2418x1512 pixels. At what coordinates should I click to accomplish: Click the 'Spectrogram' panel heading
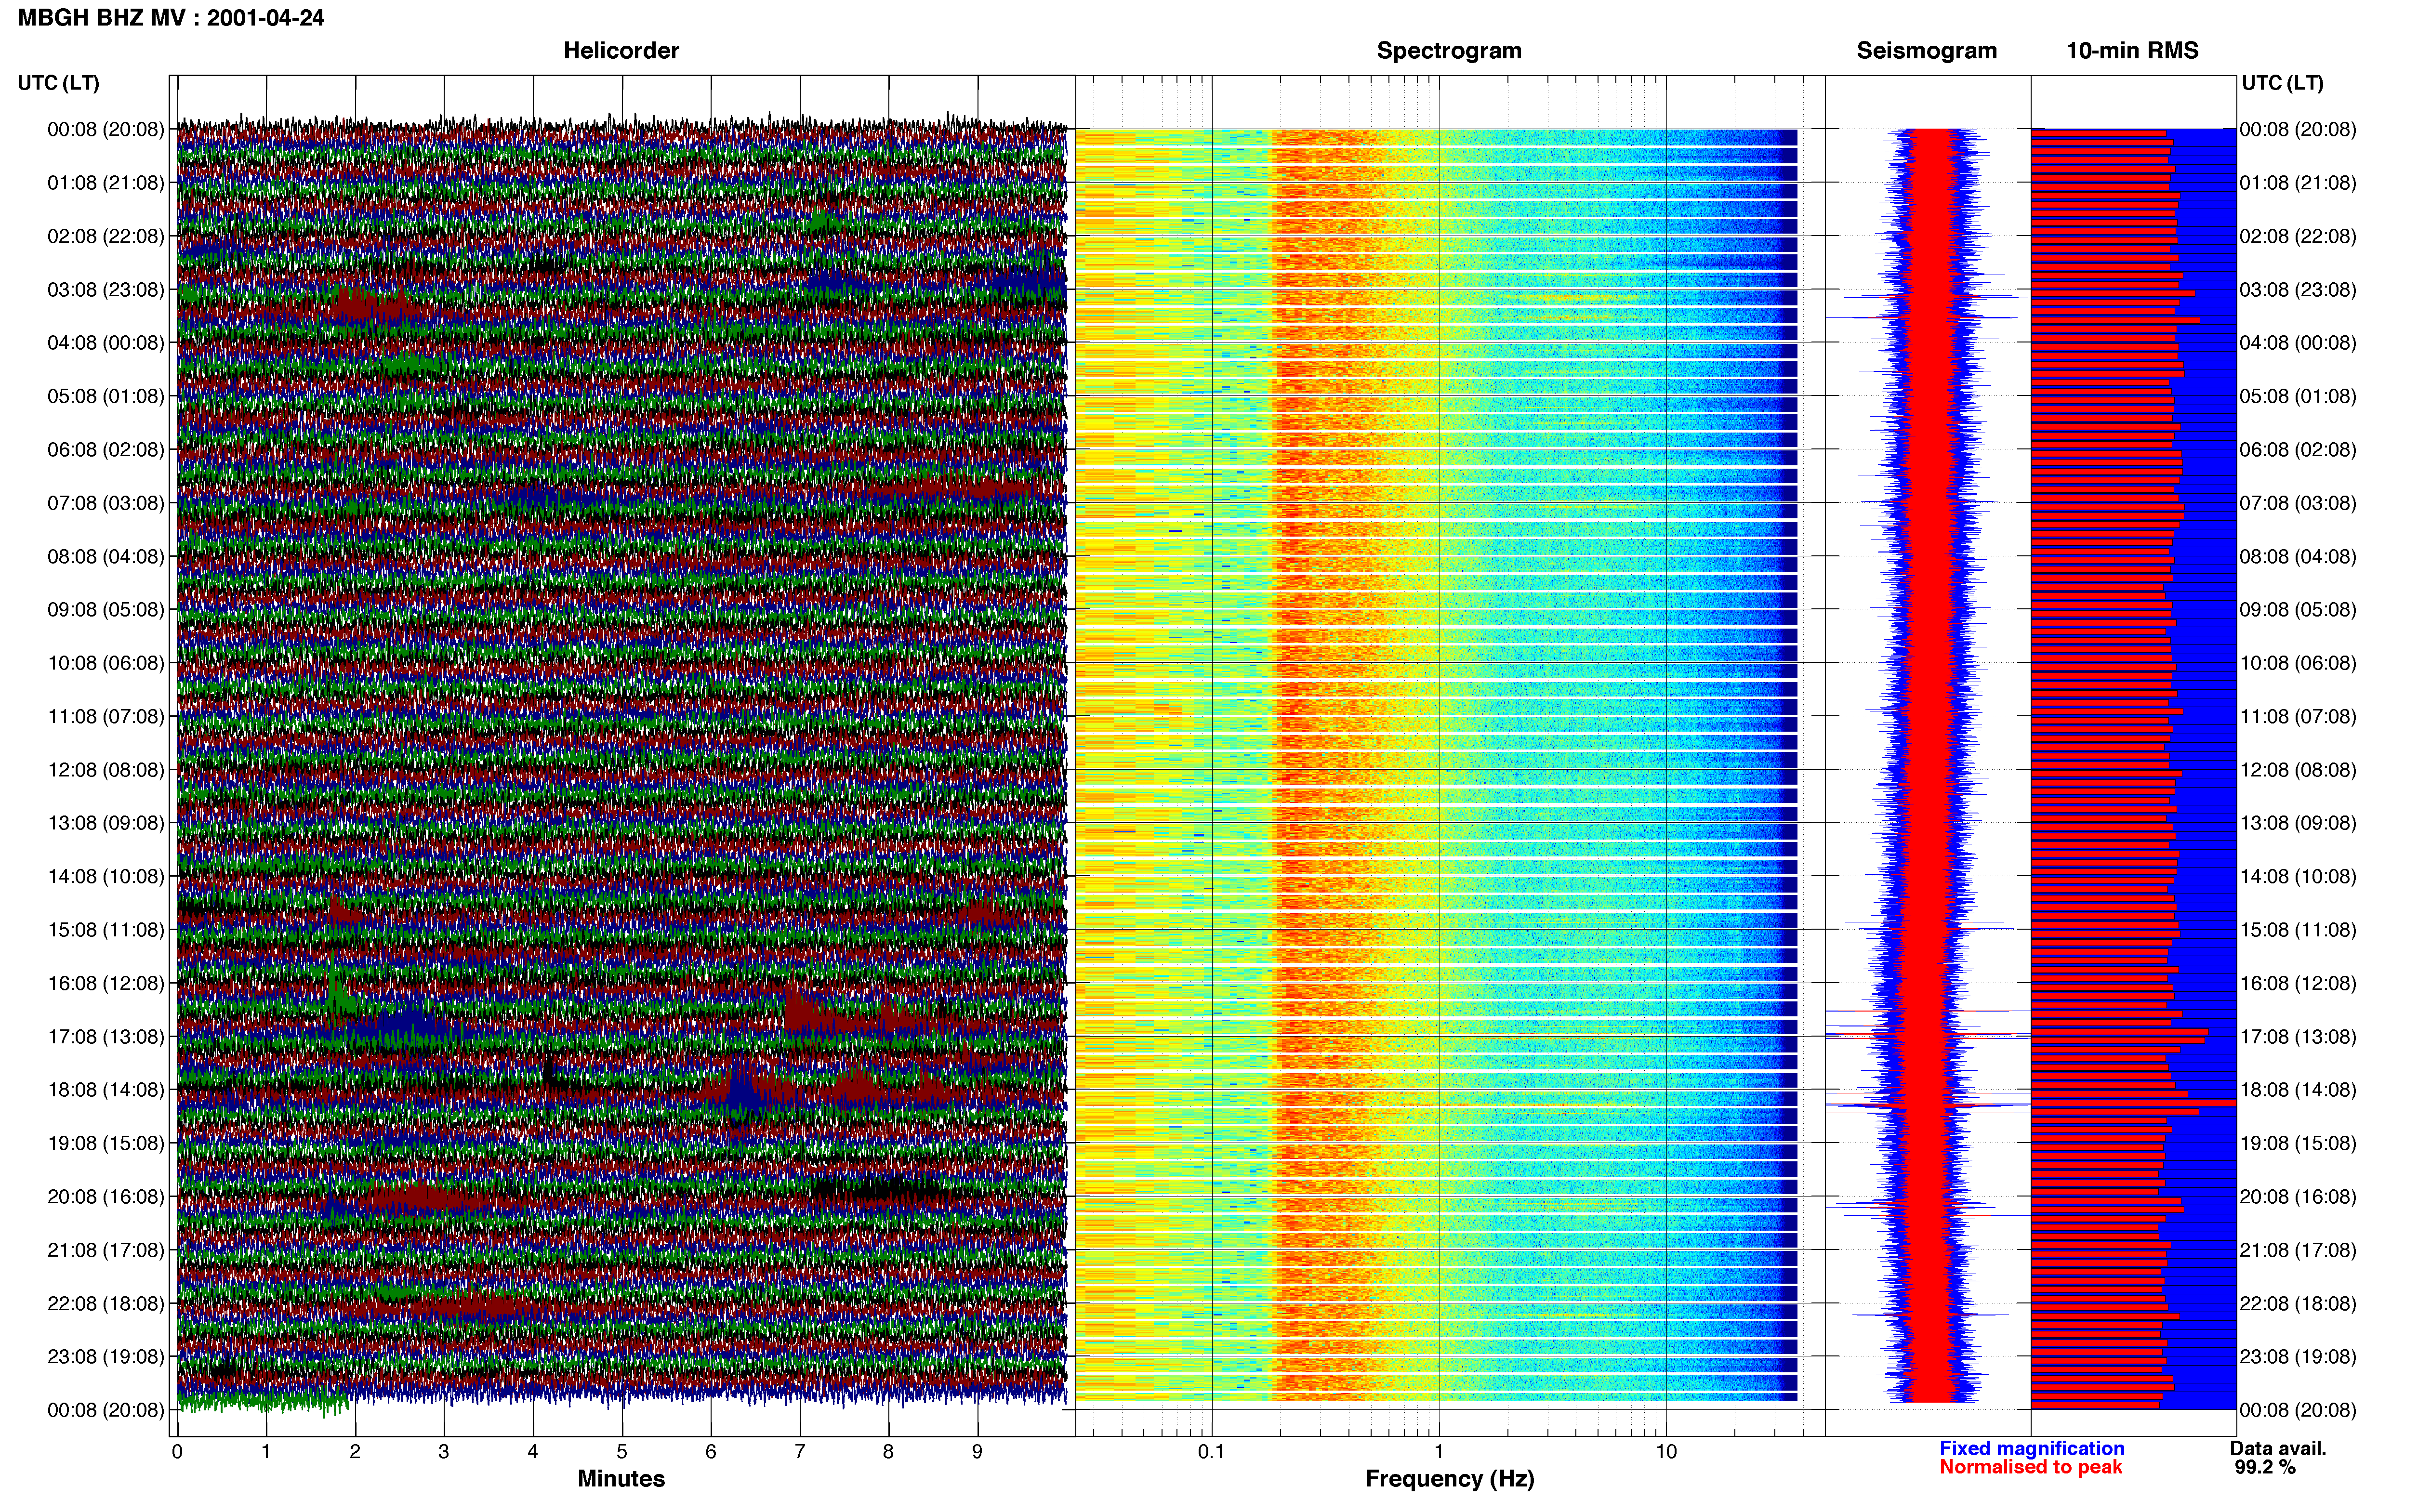pos(1449,50)
